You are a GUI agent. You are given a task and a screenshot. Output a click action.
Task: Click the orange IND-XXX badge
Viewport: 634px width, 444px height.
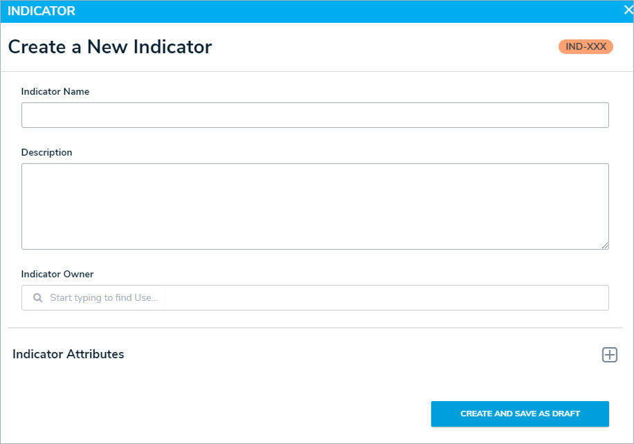click(586, 47)
